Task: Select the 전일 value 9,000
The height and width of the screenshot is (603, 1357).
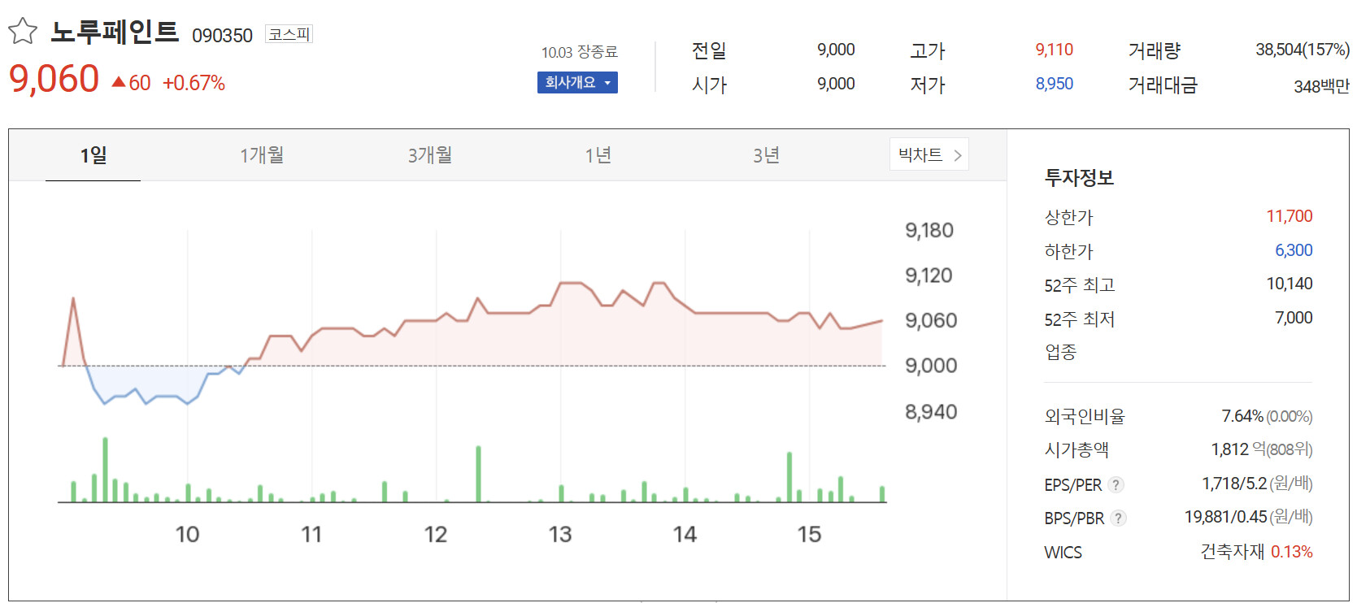Action: (x=836, y=50)
